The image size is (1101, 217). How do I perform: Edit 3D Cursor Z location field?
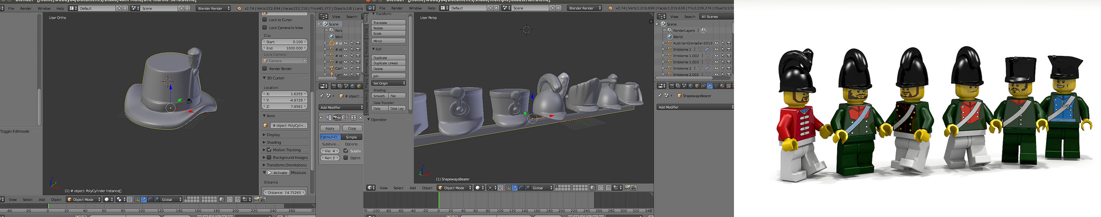[x=285, y=106]
